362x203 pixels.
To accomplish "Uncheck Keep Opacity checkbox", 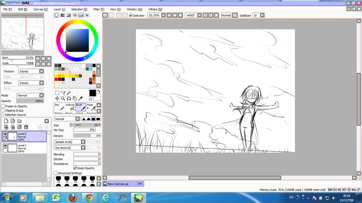I will 75,168.
